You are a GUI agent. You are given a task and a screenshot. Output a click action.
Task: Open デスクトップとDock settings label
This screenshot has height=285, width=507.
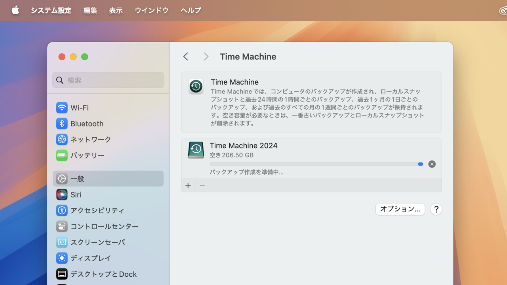click(104, 274)
